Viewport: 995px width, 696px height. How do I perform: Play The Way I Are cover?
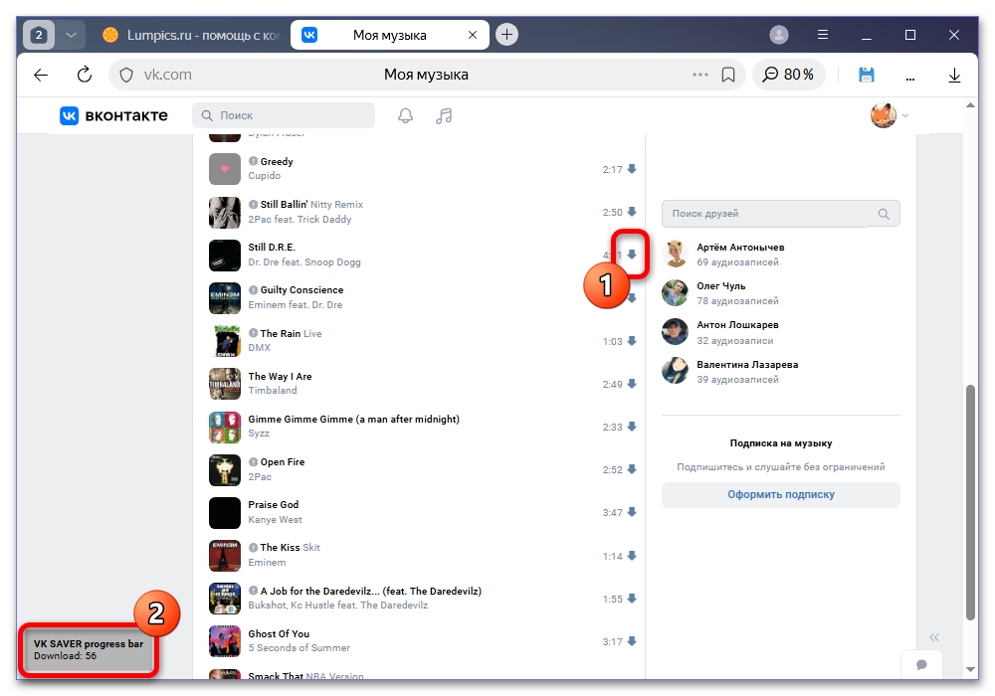pyautogui.click(x=225, y=384)
